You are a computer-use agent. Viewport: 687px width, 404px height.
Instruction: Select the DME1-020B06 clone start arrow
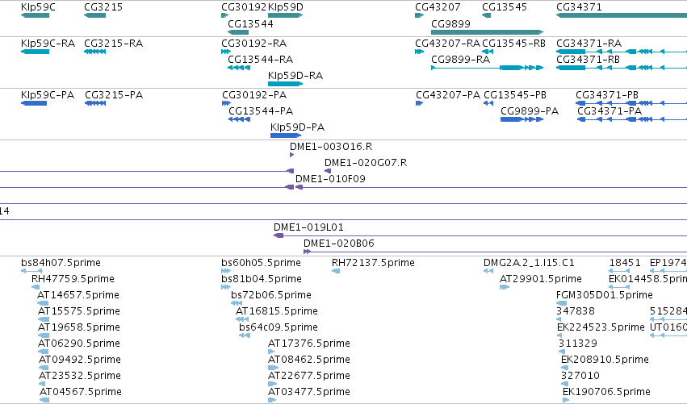tap(307, 252)
